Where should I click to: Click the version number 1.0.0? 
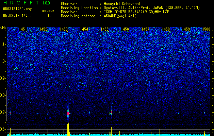pyautogui.click(x=46, y=3)
